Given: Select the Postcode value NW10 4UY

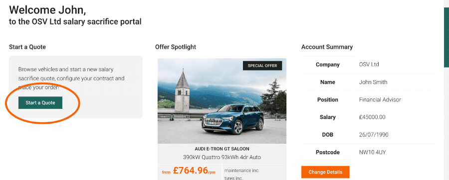Looking at the screenshot, I should tap(372, 152).
